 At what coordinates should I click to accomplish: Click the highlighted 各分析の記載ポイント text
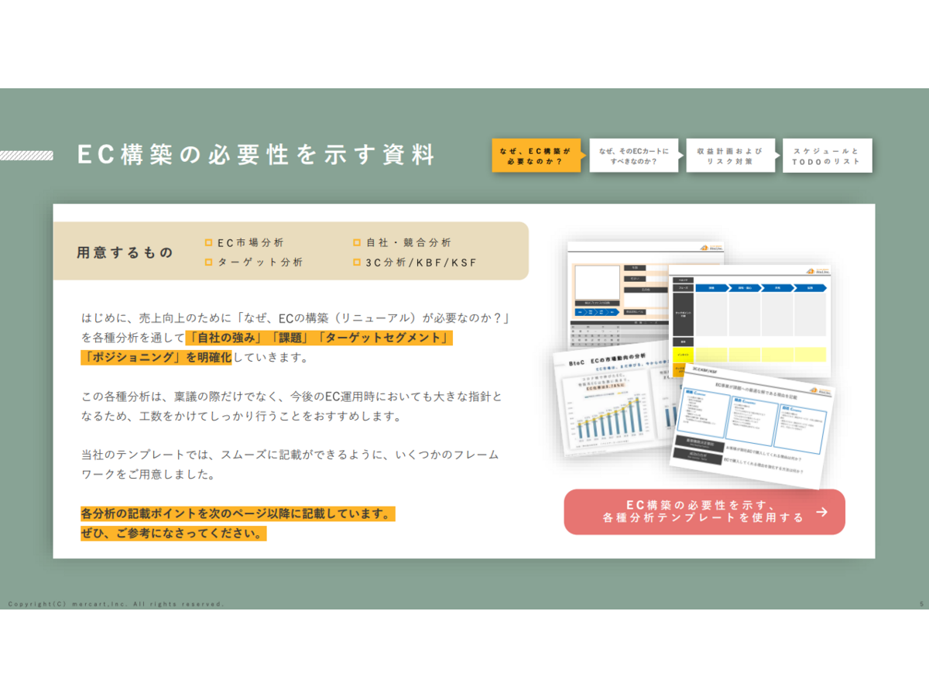(x=237, y=514)
